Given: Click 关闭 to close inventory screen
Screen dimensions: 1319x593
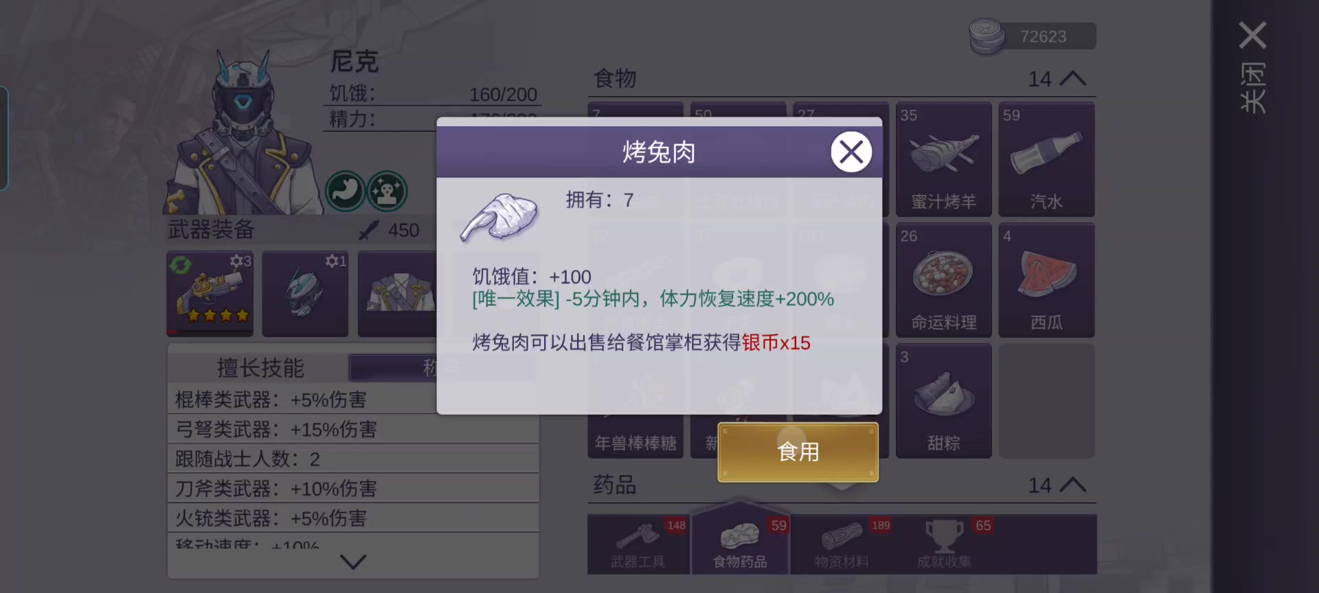Looking at the screenshot, I should 1253,67.
